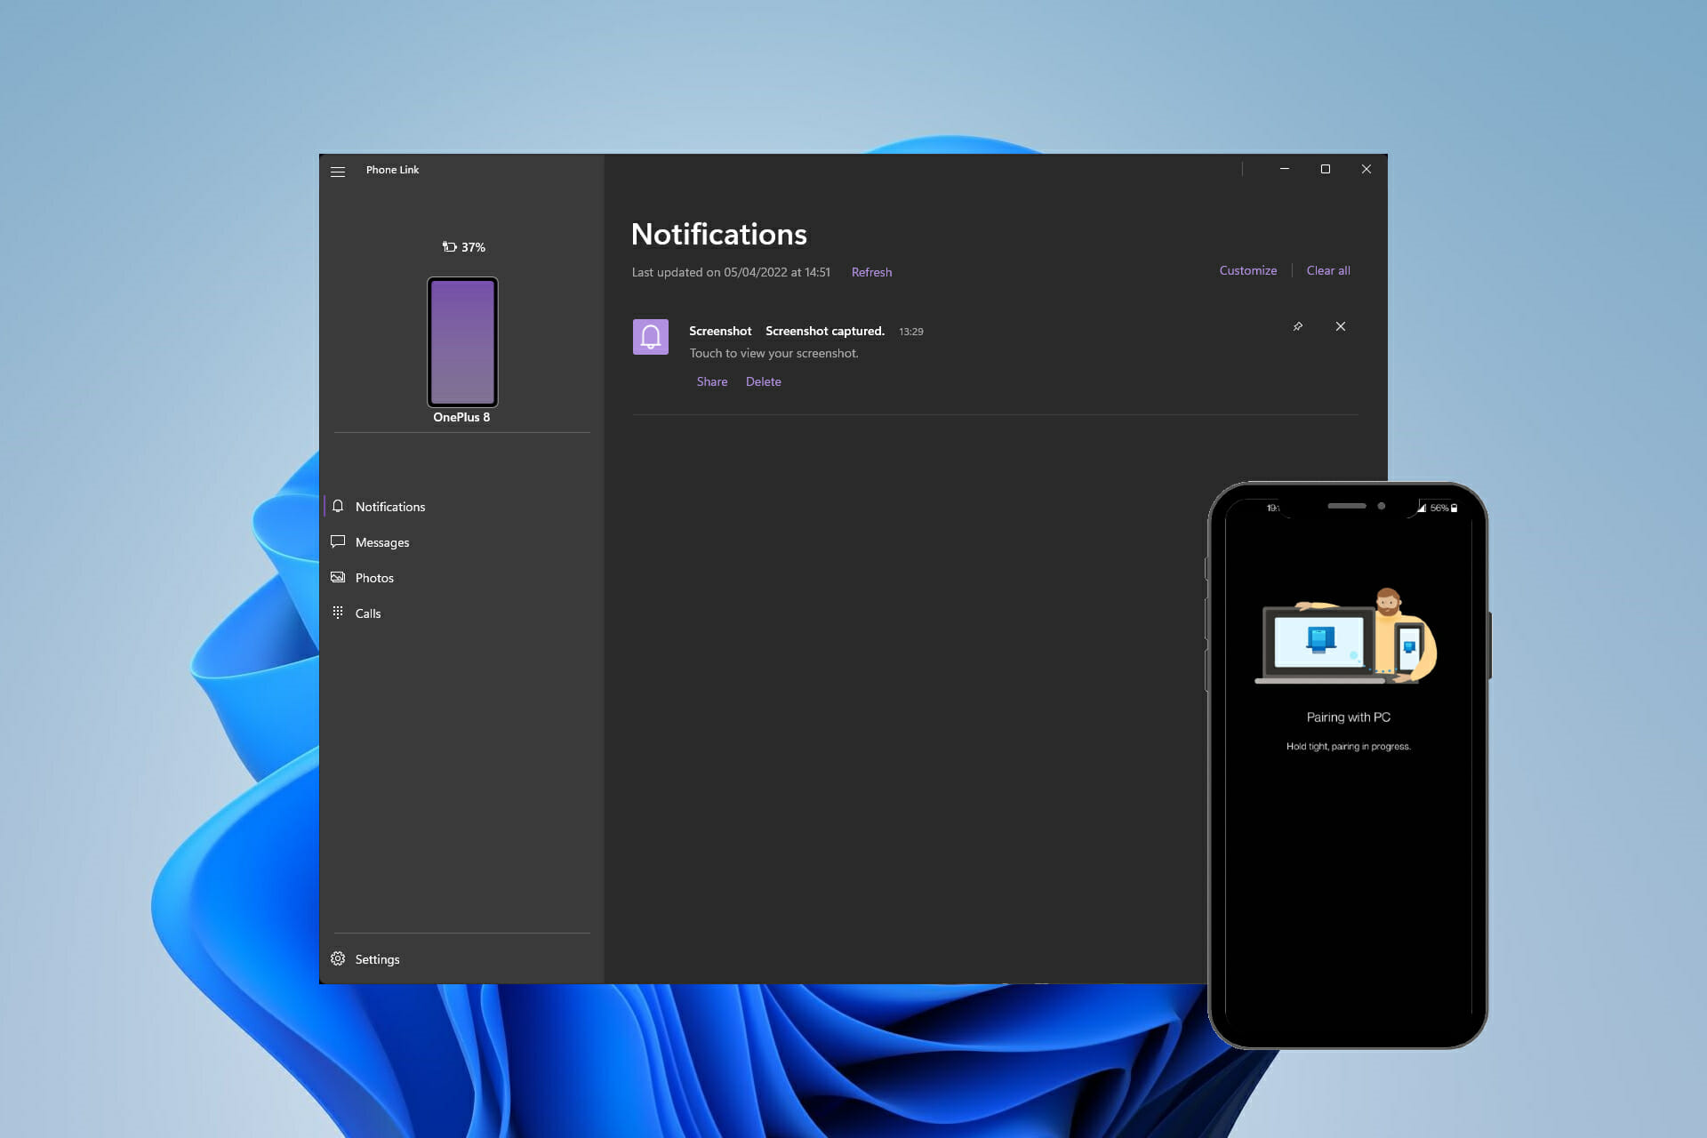Screen dimensions: 1707x1138
Task: Open Customize notification options
Action: click(1247, 270)
